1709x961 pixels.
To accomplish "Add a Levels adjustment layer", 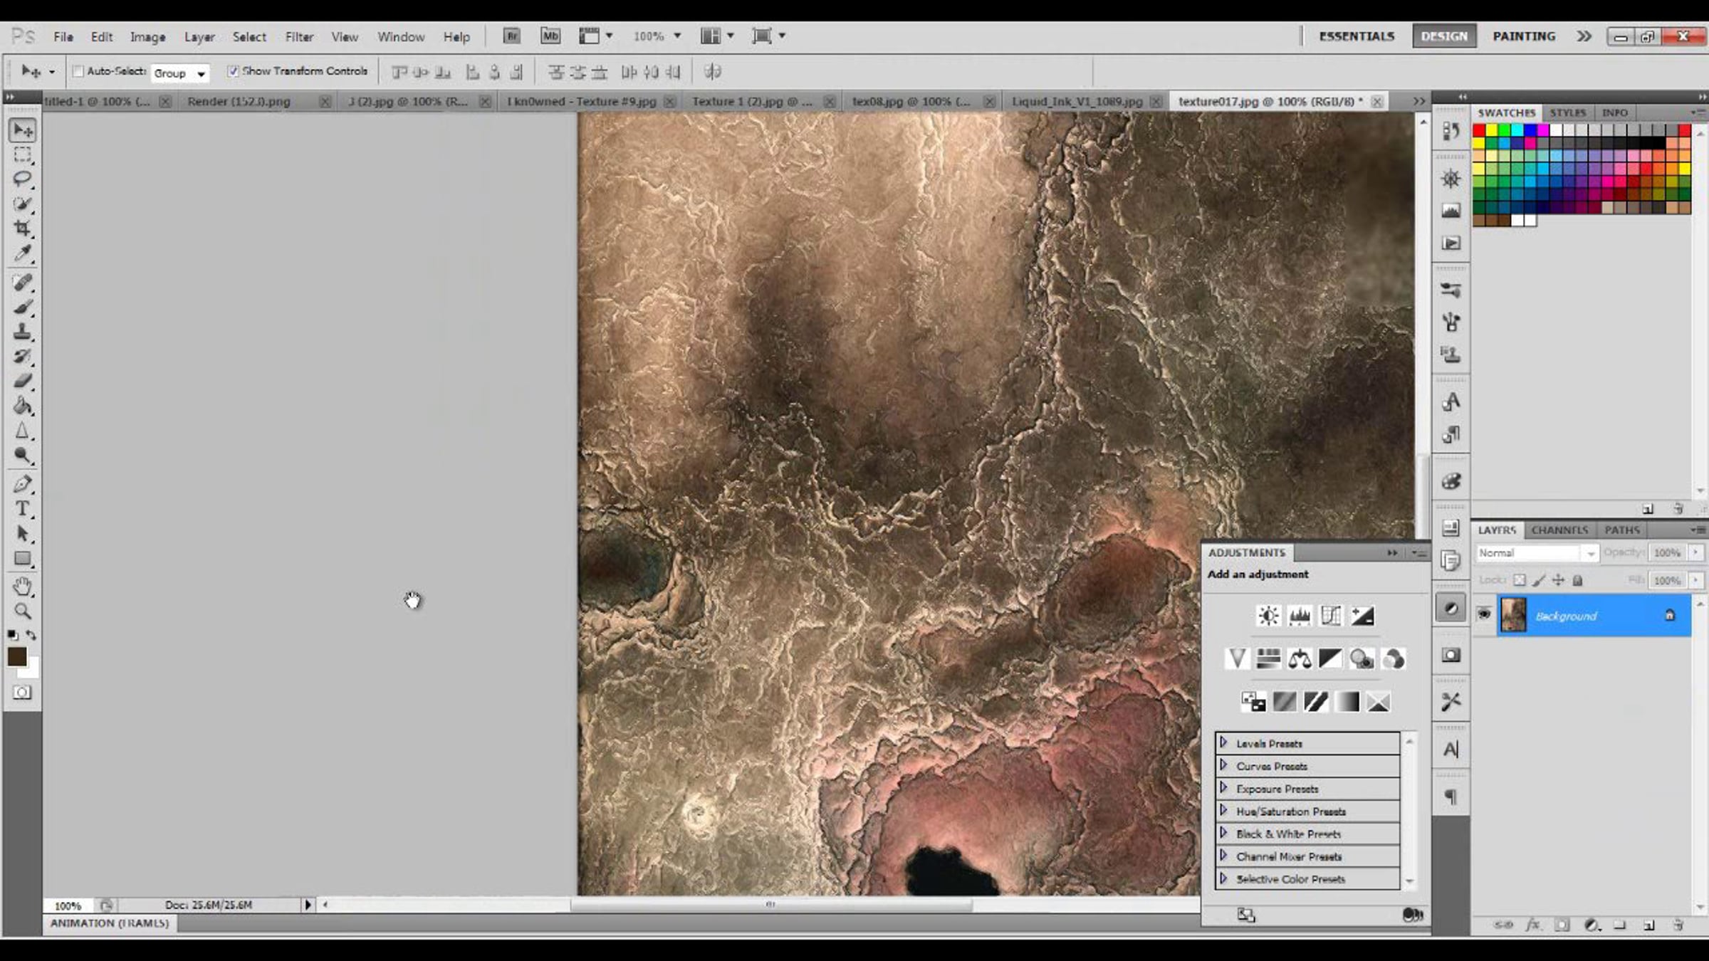I will [x=1300, y=616].
